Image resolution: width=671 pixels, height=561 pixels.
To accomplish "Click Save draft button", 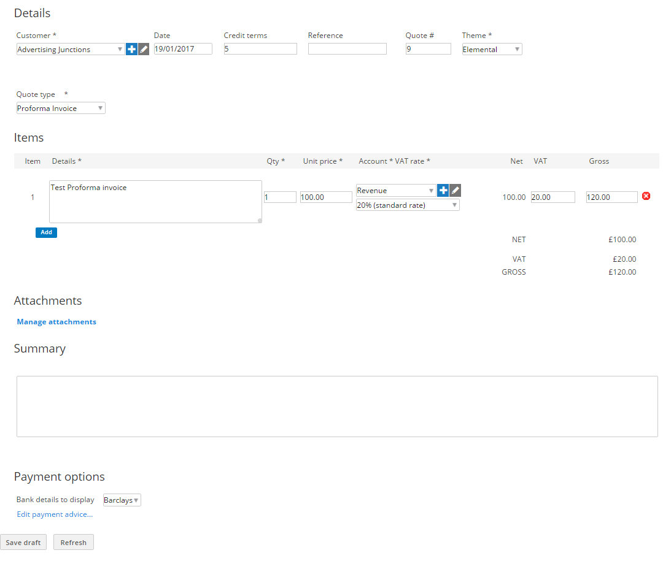I will pos(23,542).
